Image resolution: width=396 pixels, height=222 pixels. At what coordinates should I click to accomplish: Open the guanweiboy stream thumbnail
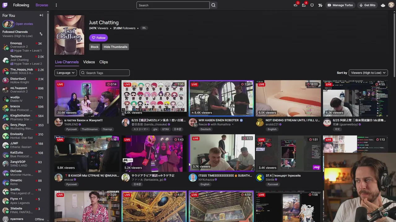(355, 99)
